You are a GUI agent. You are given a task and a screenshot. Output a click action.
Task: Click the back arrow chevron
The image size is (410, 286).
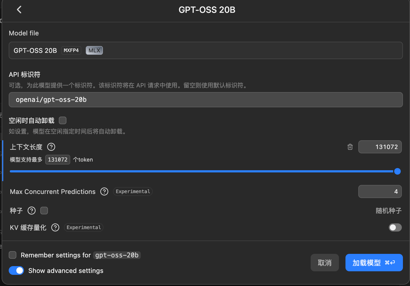[x=19, y=10]
